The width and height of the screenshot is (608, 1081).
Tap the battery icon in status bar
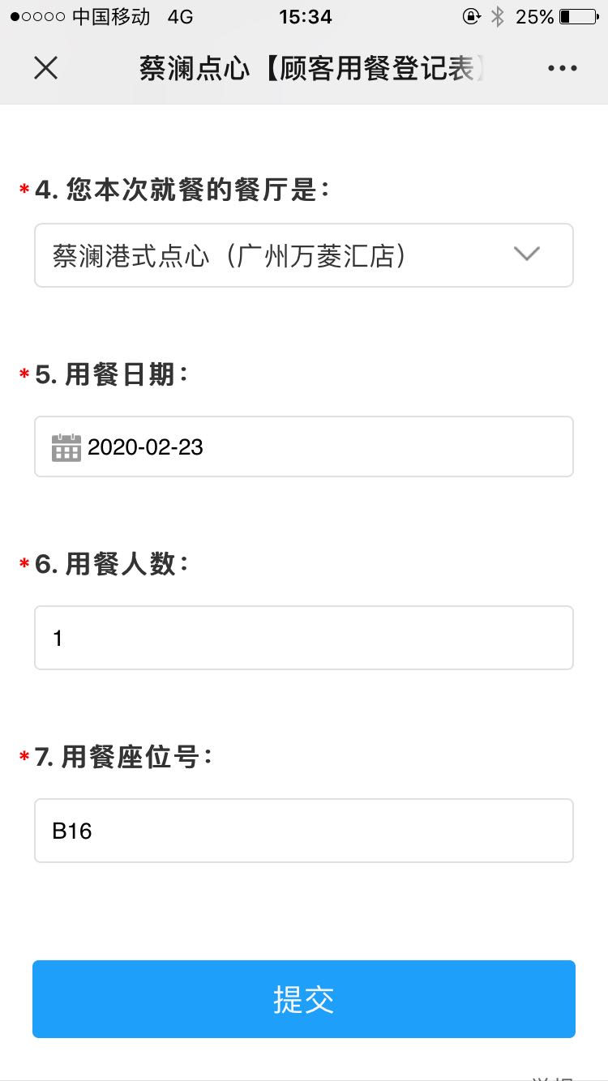578,16
